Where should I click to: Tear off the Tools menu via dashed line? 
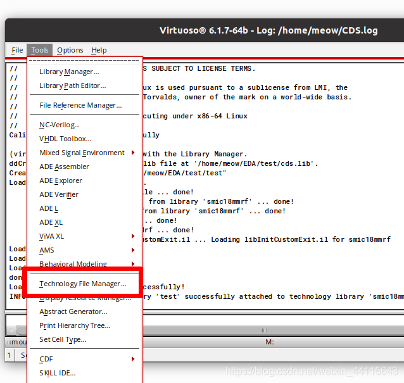click(84, 61)
